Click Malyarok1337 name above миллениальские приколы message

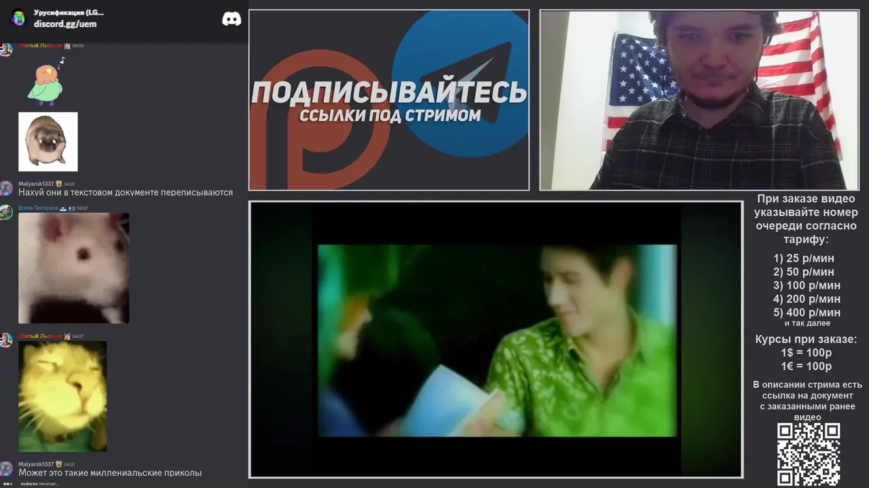click(36, 464)
